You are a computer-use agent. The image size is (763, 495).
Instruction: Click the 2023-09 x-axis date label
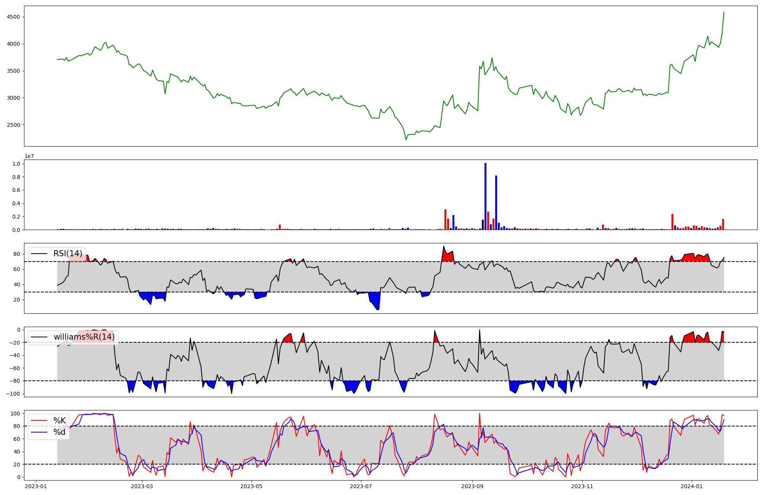(x=472, y=486)
